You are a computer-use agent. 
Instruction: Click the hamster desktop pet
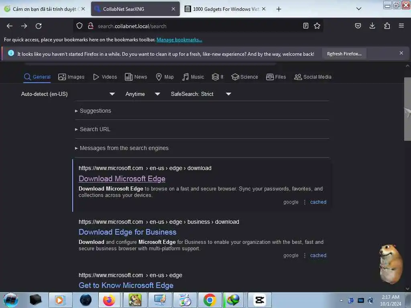(x=391, y=263)
